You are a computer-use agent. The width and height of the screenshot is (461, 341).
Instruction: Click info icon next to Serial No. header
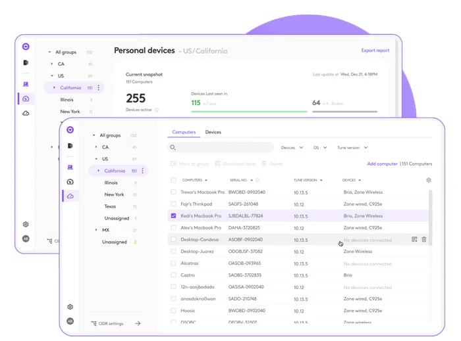pos(258,180)
